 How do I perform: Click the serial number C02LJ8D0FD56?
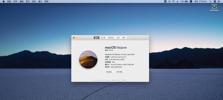[116, 67]
